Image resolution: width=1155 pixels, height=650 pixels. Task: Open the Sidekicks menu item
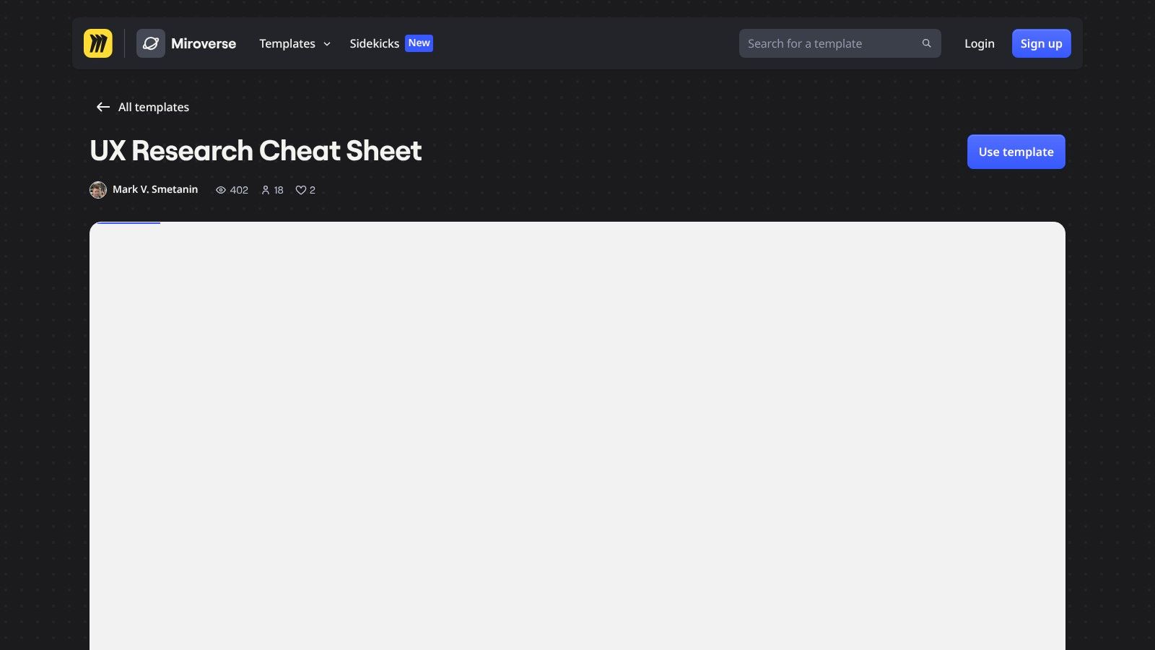point(374,43)
